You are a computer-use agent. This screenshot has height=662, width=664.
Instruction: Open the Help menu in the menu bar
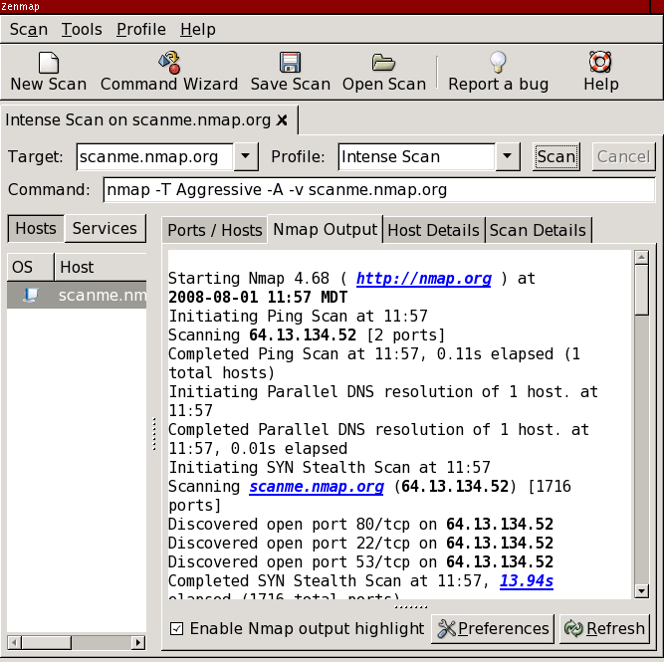(x=198, y=30)
